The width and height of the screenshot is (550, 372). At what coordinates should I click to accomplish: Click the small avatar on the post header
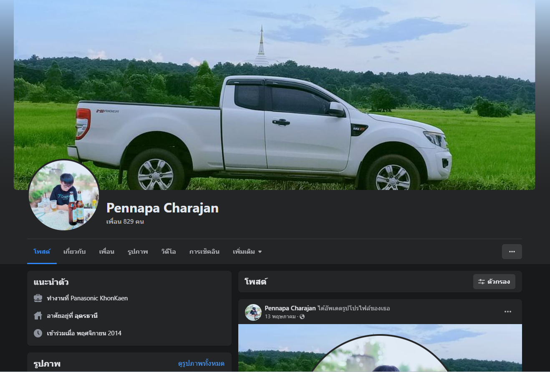253,312
